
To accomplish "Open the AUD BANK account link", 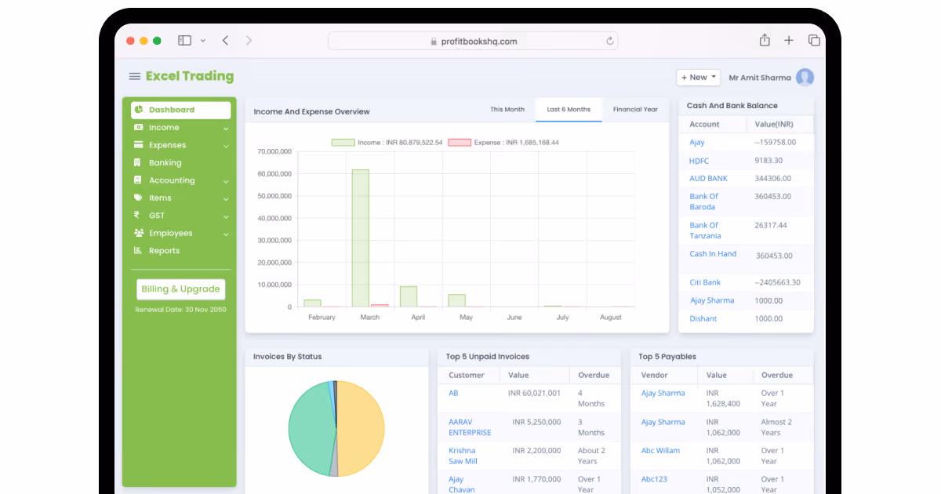I will (x=709, y=179).
